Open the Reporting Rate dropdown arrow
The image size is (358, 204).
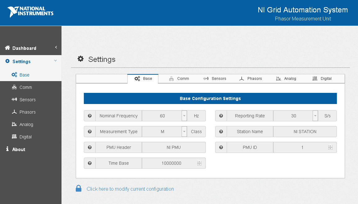click(315, 116)
